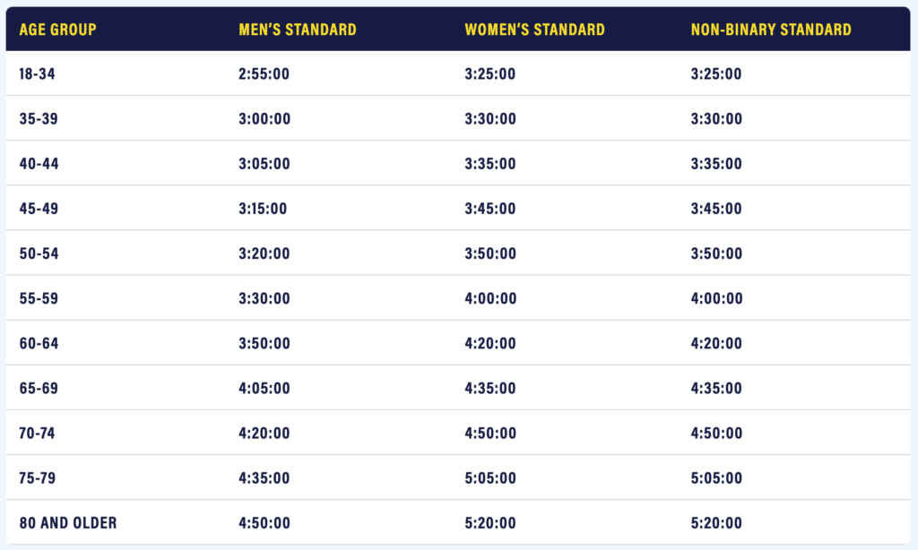Select the 18-34 age group cell

(x=39, y=74)
